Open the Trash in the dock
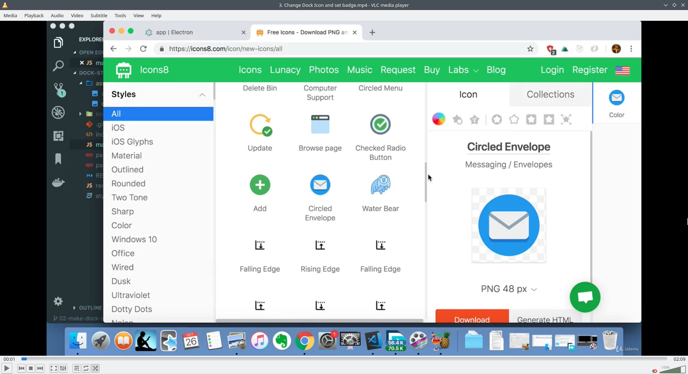 tap(610, 340)
